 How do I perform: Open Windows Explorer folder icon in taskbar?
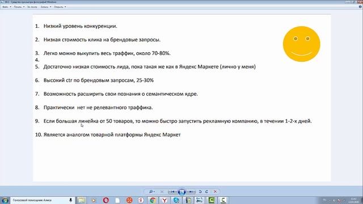[x=82, y=200]
